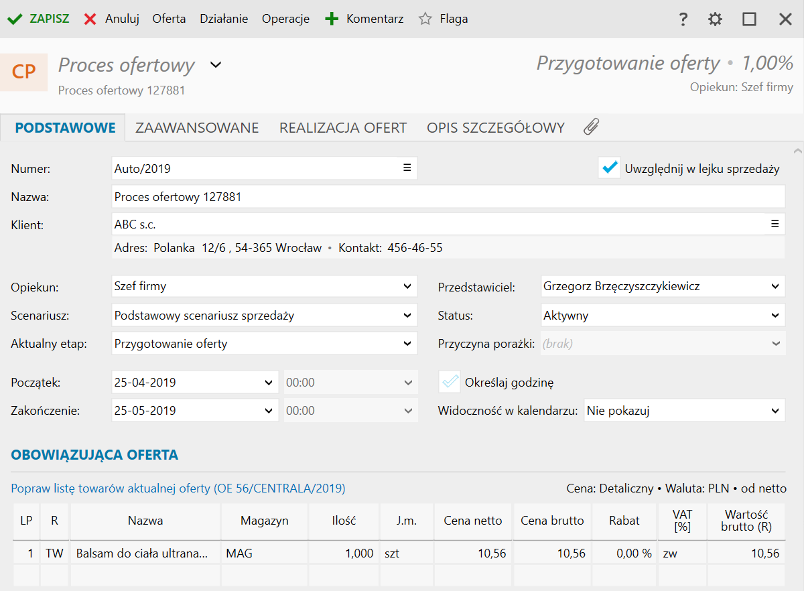Click into the Nazwa text field

tap(448, 197)
